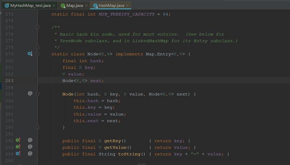Close the MyHashMap_test.java tab
The height and width of the screenshot is (165, 290).
[x=54, y=5]
